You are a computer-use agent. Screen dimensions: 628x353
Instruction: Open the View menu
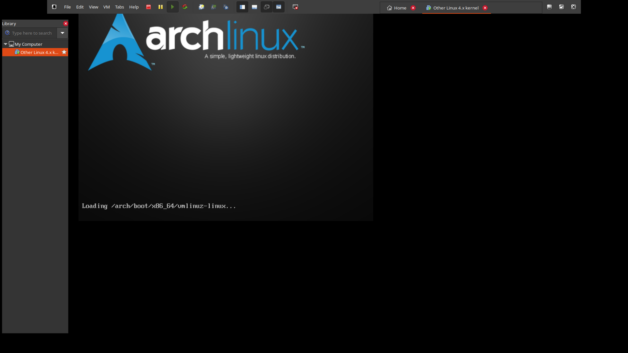click(94, 7)
